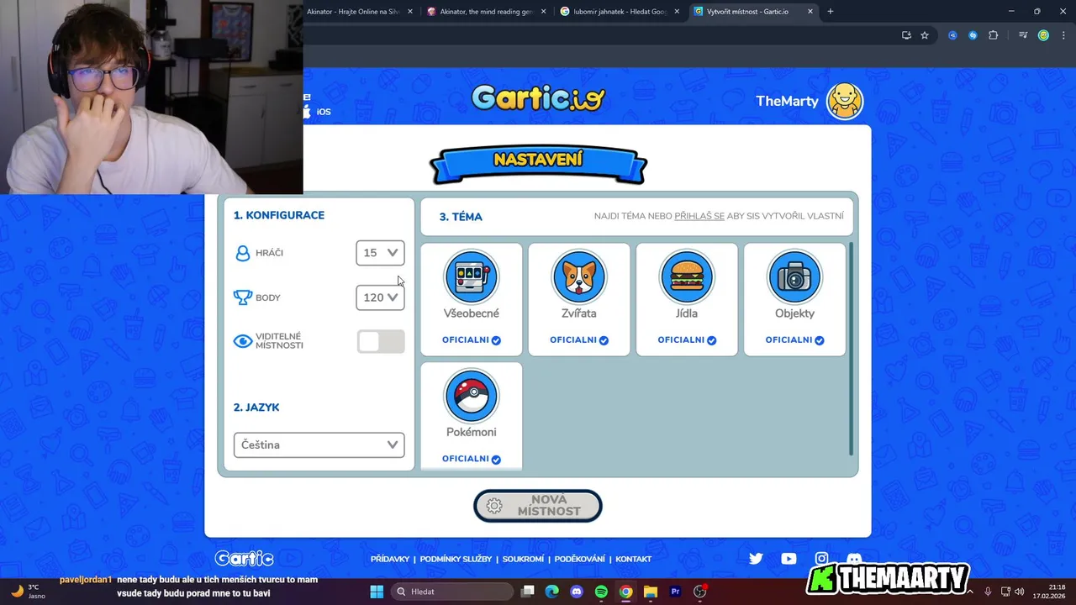Open Gartic's YouTube channel
The height and width of the screenshot is (605, 1076).
[789, 559]
